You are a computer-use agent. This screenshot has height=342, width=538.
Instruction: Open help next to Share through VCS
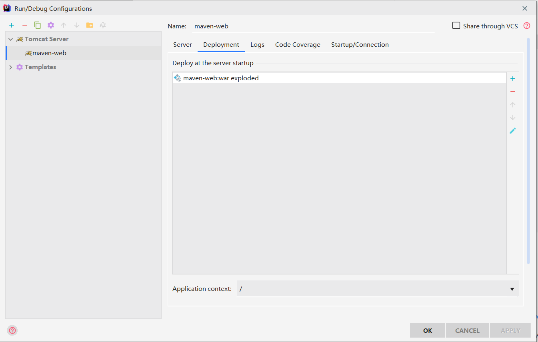527,26
